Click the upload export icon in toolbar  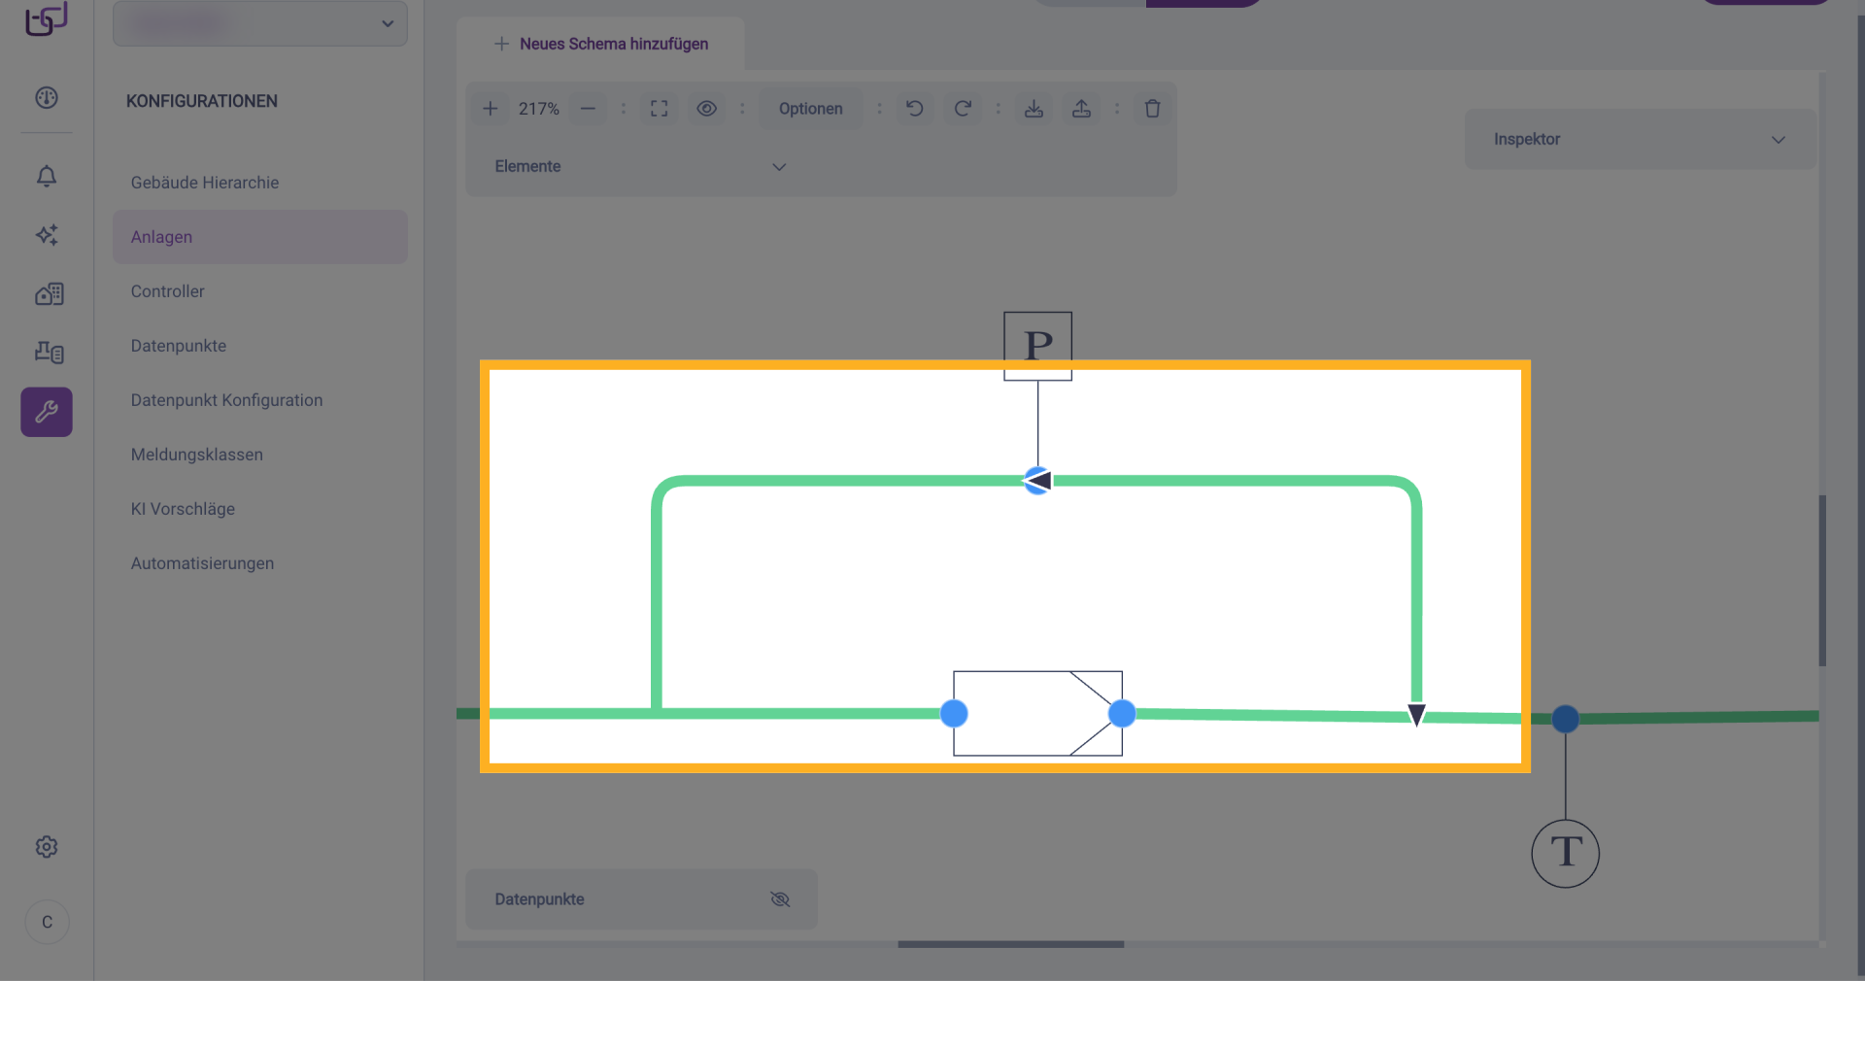pos(1081,109)
